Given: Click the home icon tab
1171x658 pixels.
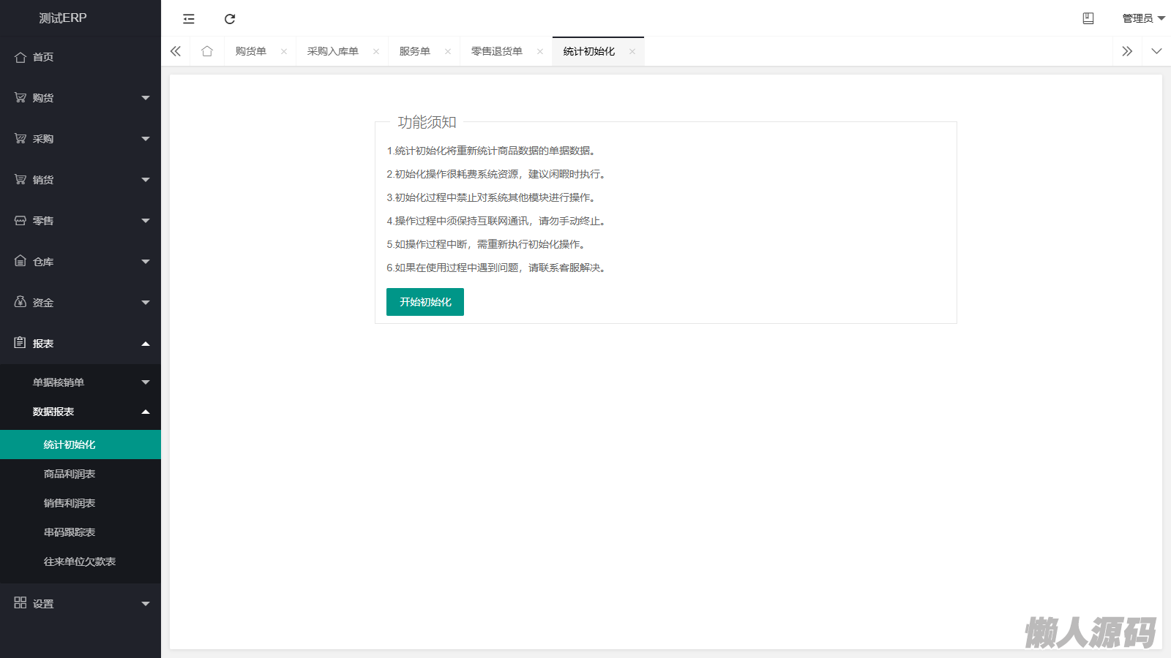Looking at the screenshot, I should tap(207, 51).
